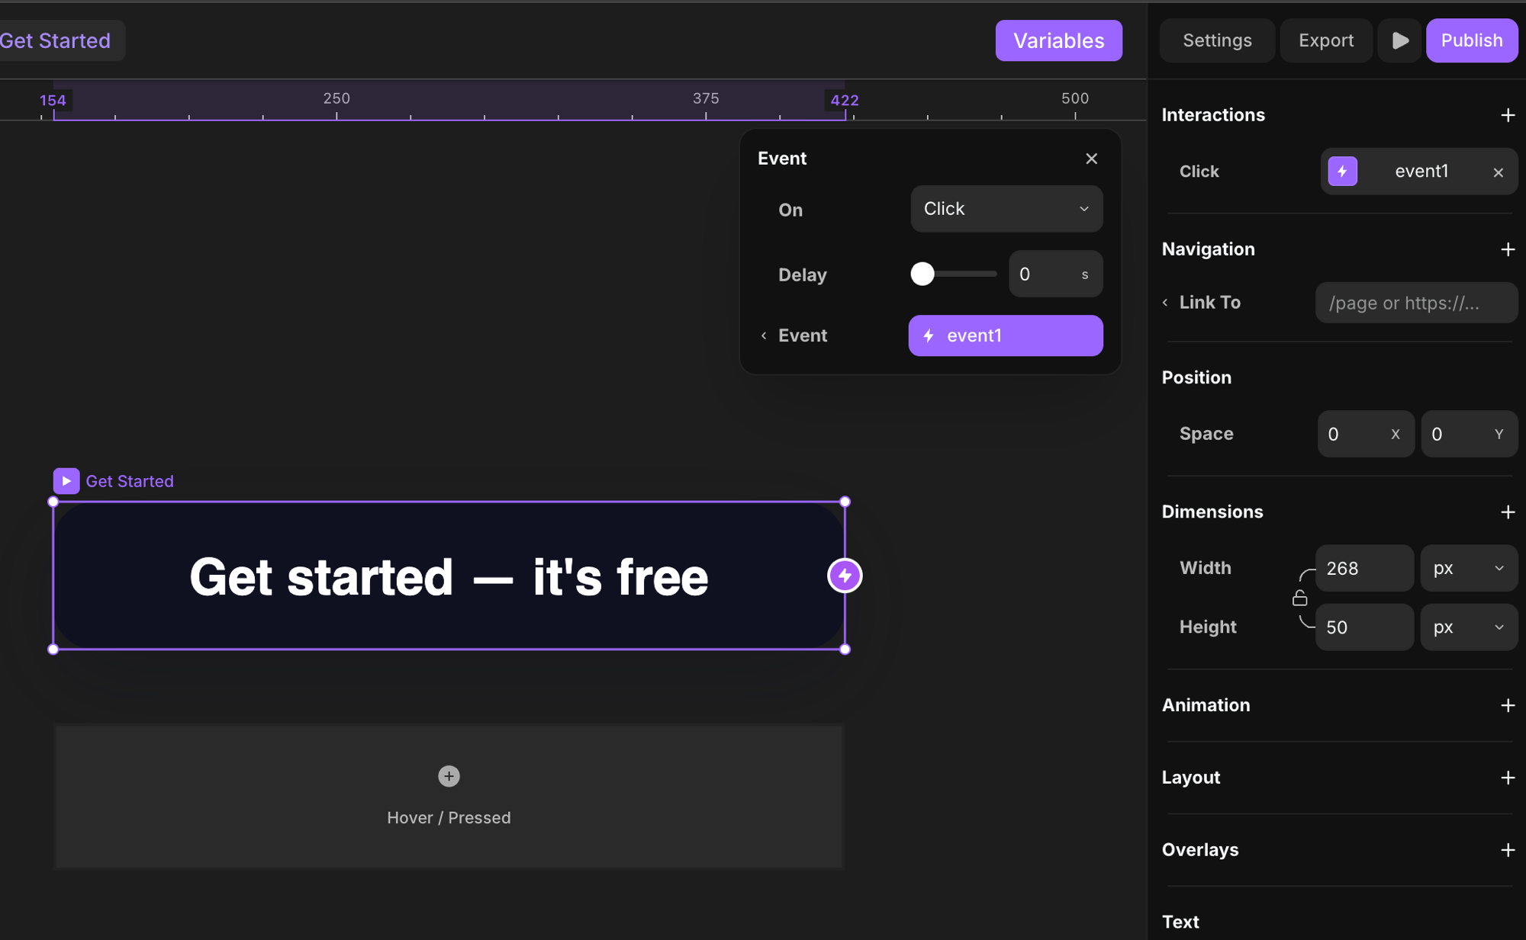Screen dimensions: 1526x940
Task: Open the Width unit px dropdown
Action: click(1468, 568)
